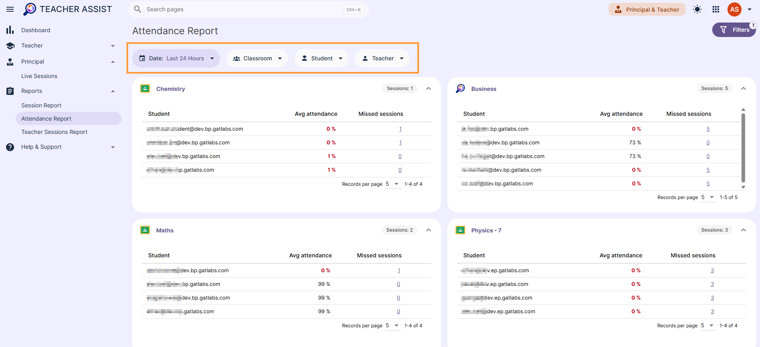This screenshot has width=760, height=347.
Task: Collapse the Maths card
Action: point(429,230)
